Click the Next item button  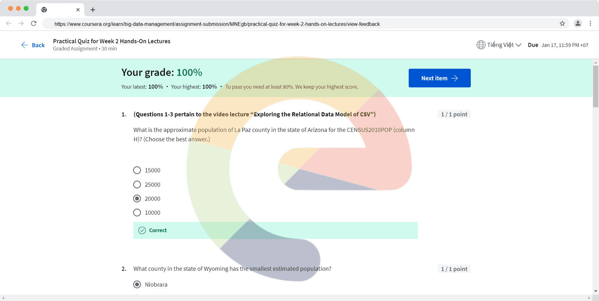(x=440, y=78)
